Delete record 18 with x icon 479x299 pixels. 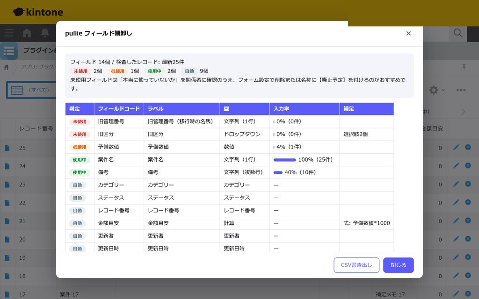[x=468, y=276]
